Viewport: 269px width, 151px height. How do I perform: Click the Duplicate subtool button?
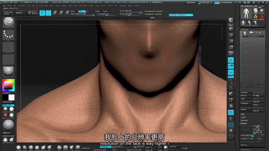pyautogui.click(x=246, y=103)
